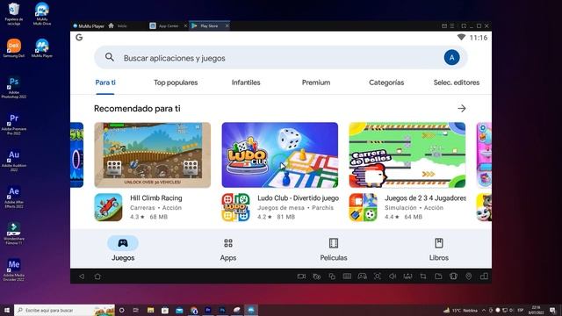Click the Hill Climb Racing app icon

pos(108,207)
